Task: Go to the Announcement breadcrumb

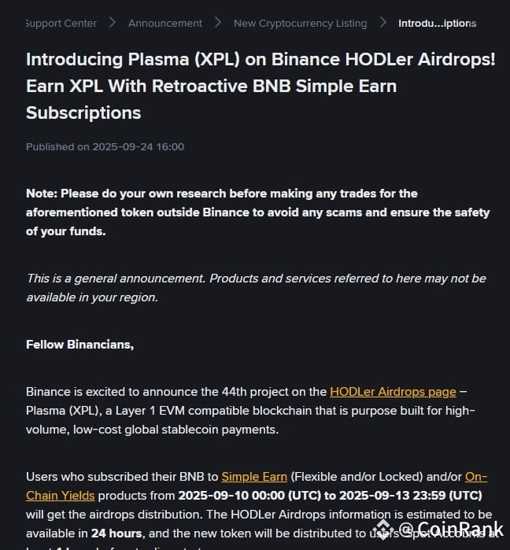Action: [164, 23]
